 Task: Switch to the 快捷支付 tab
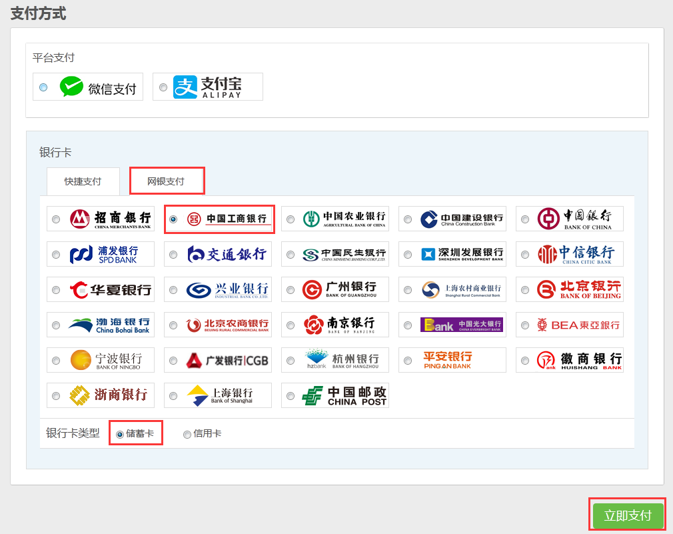tap(83, 181)
